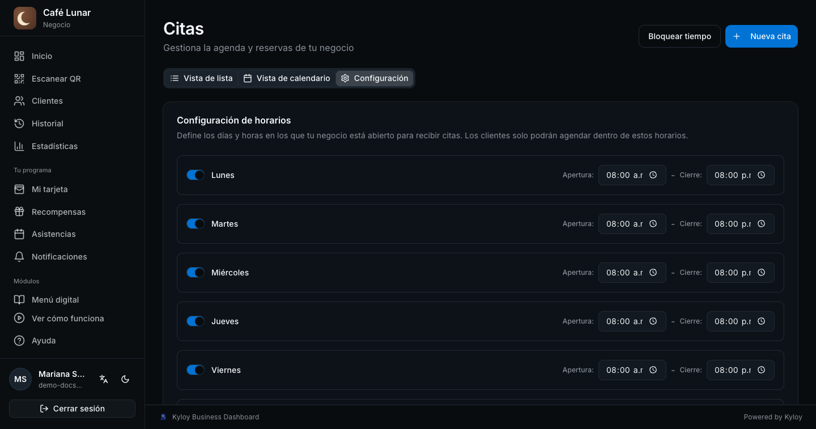Open Escanear QR from sidebar

tap(73, 79)
